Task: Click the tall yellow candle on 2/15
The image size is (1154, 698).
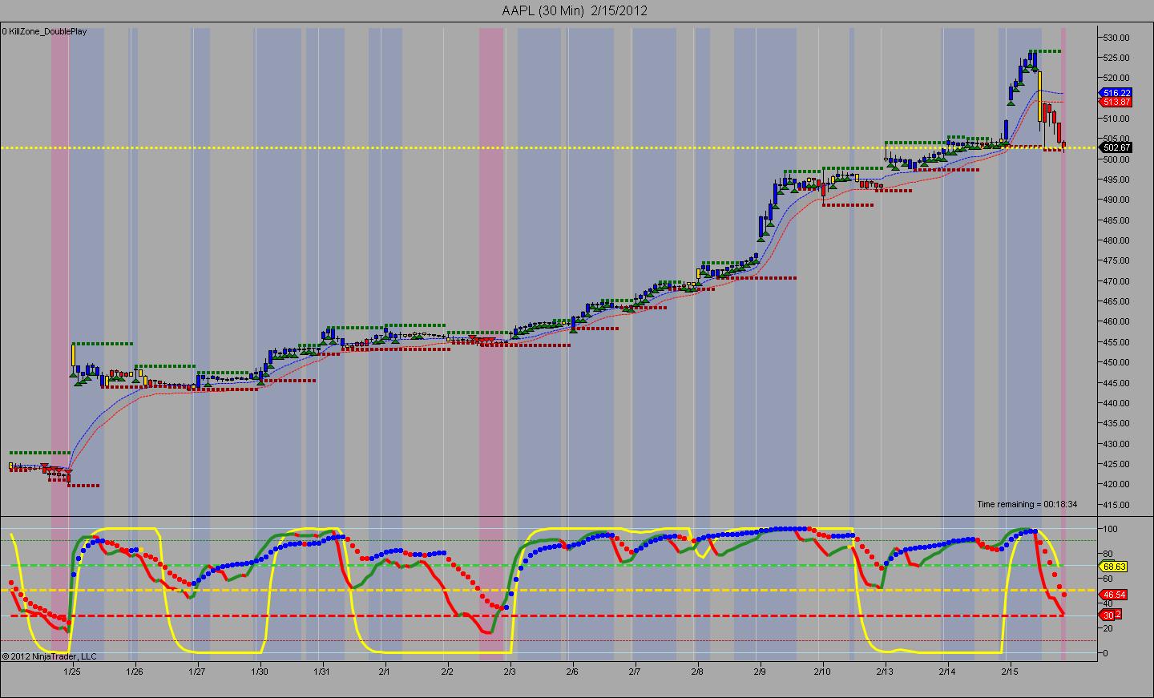Action: (1040, 96)
